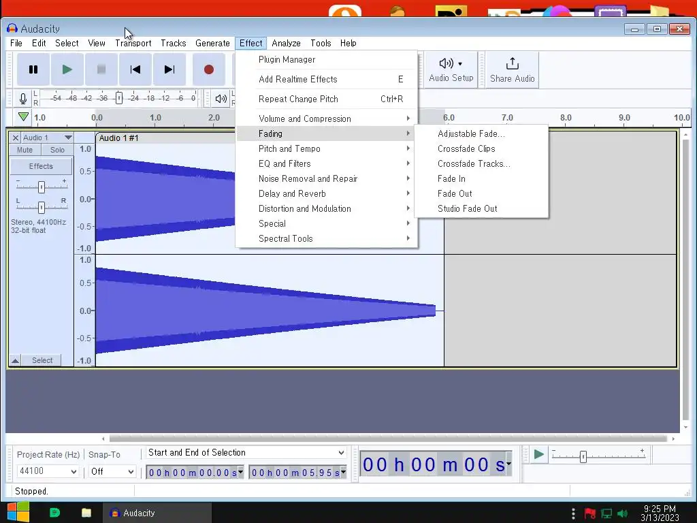The height and width of the screenshot is (523, 697).
Task: Click the Stop button
Action: [x=101, y=69]
